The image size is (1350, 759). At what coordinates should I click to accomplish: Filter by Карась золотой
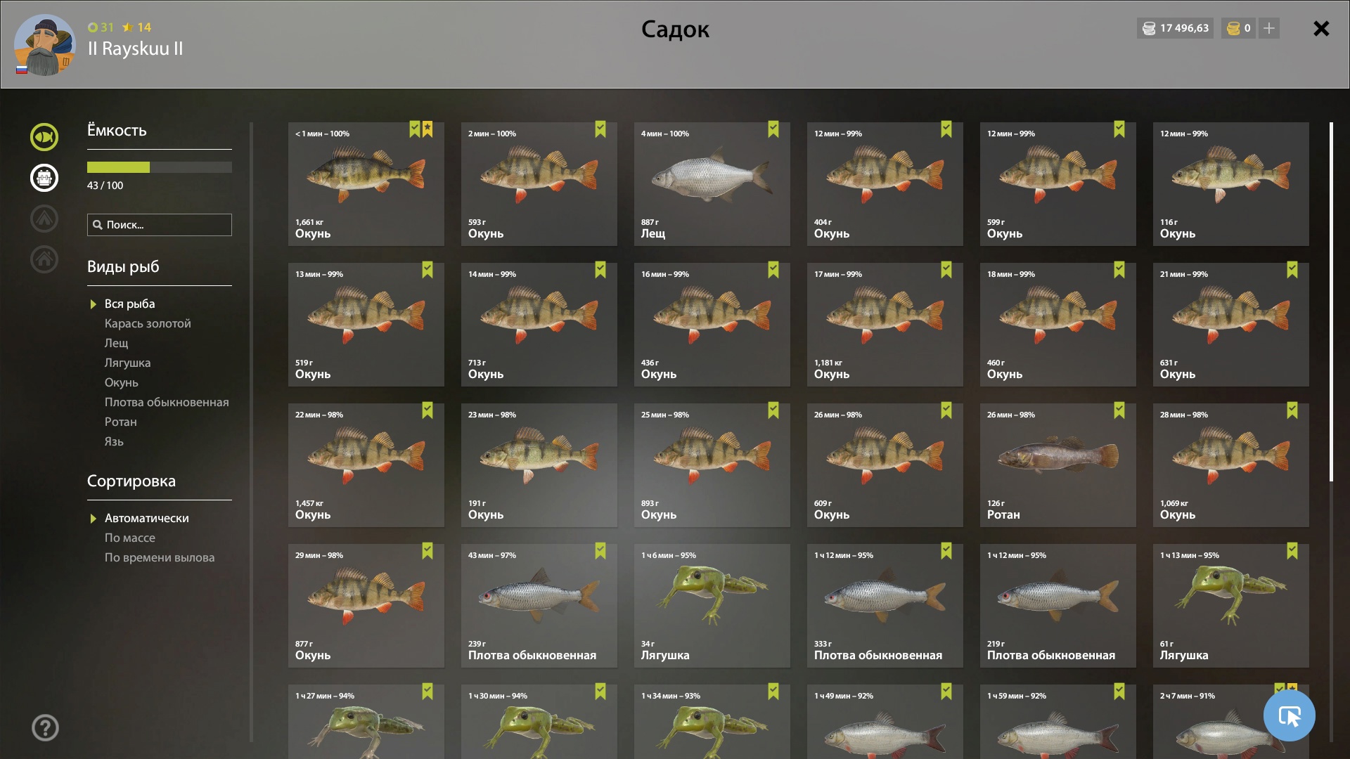coord(148,323)
